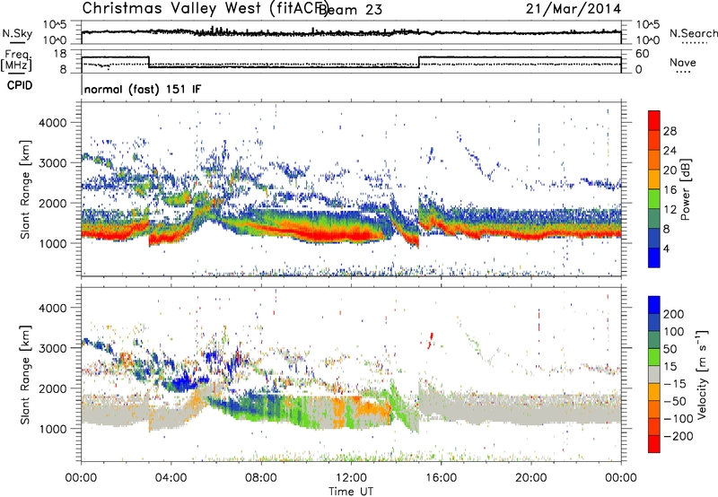This screenshot has height=497, width=718.
Task: Click the Velocity [m s-1] color bar title
Action: coord(702,374)
